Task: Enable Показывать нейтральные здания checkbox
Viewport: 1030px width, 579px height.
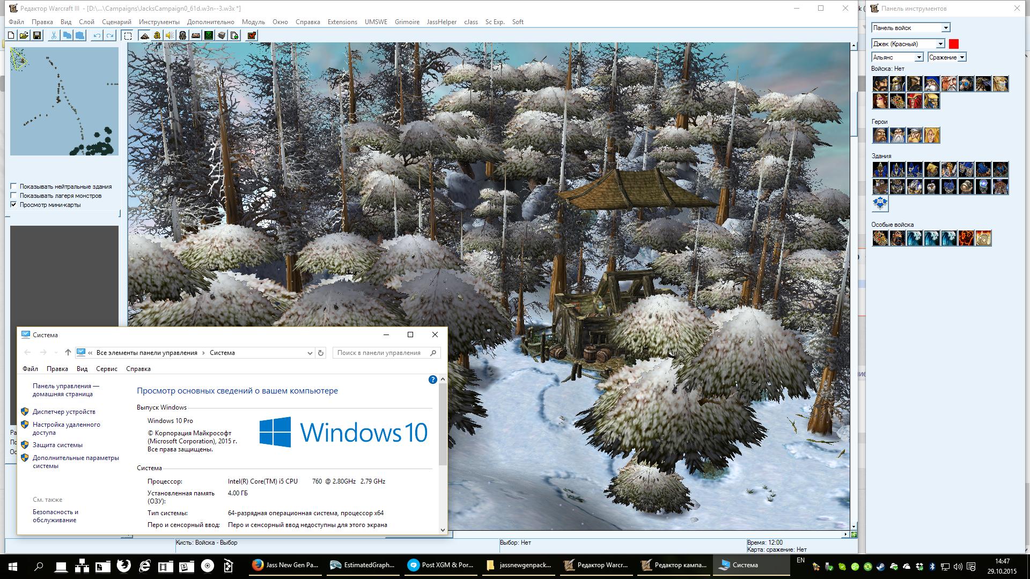Action: click(x=13, y=187)
